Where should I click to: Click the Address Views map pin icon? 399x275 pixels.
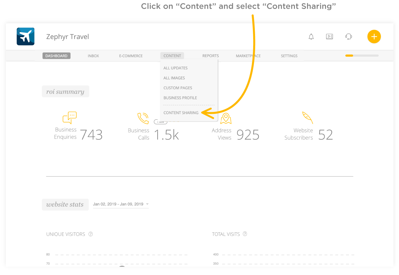coord(226,118)
